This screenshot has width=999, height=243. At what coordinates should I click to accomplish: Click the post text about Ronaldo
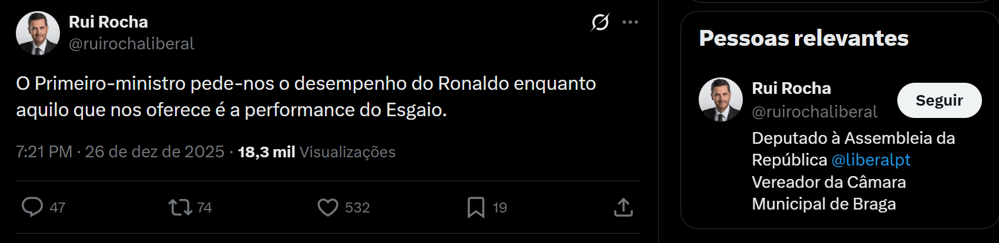coord(306,96)
